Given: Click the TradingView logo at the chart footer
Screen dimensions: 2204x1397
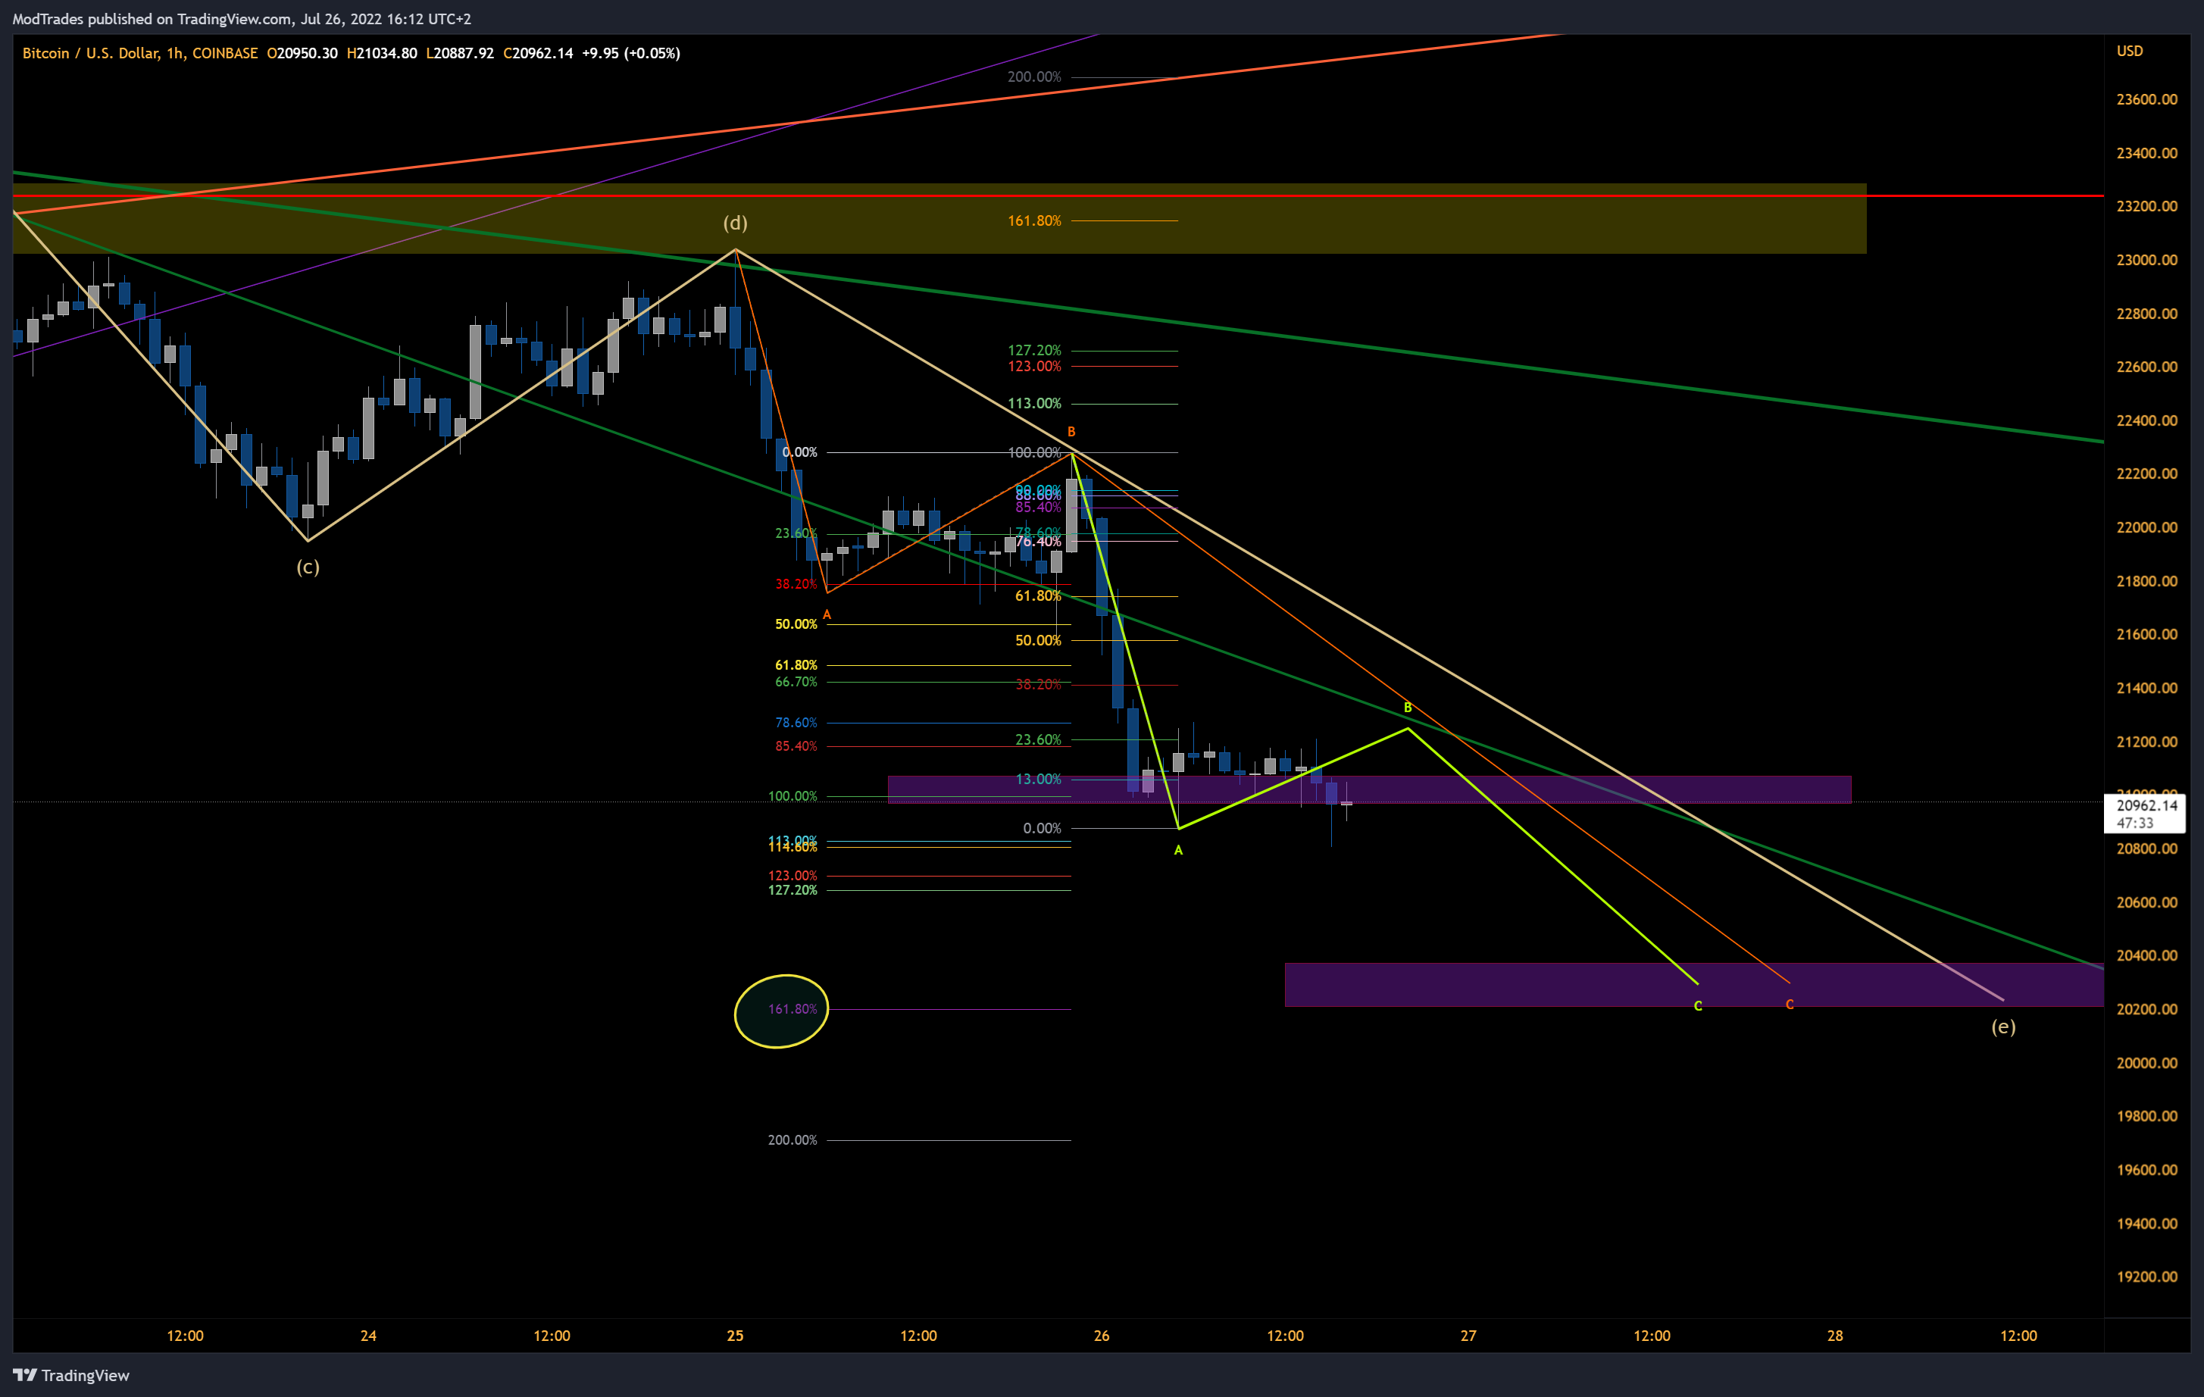Looking at the screenshot, I should [70, 1375].
